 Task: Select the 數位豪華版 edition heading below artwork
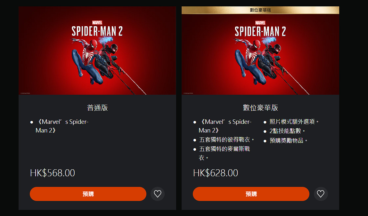[260, 108]
